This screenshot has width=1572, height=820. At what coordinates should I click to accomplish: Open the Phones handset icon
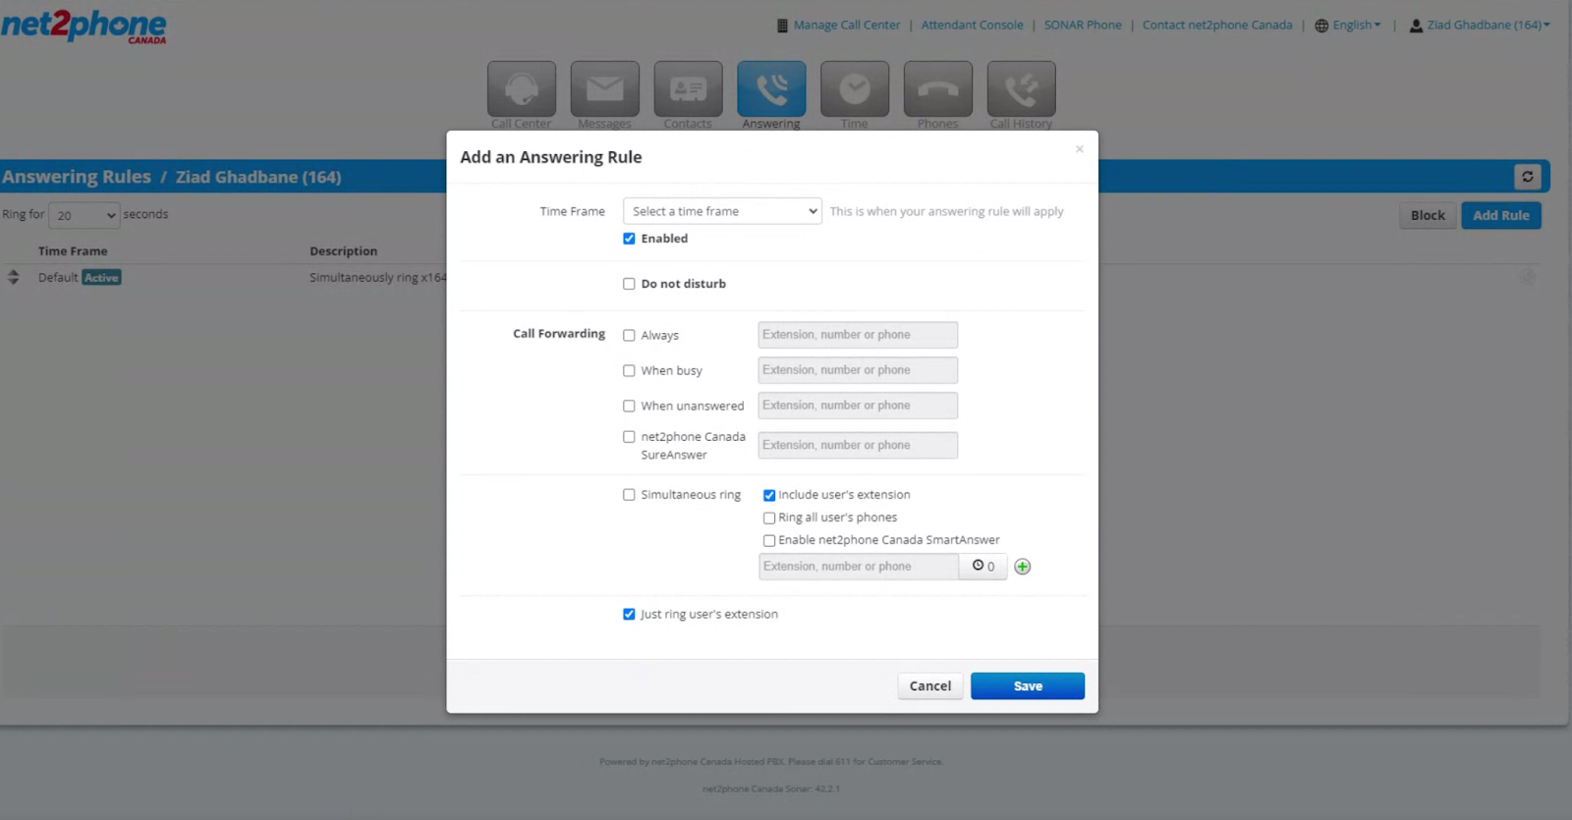938,89
